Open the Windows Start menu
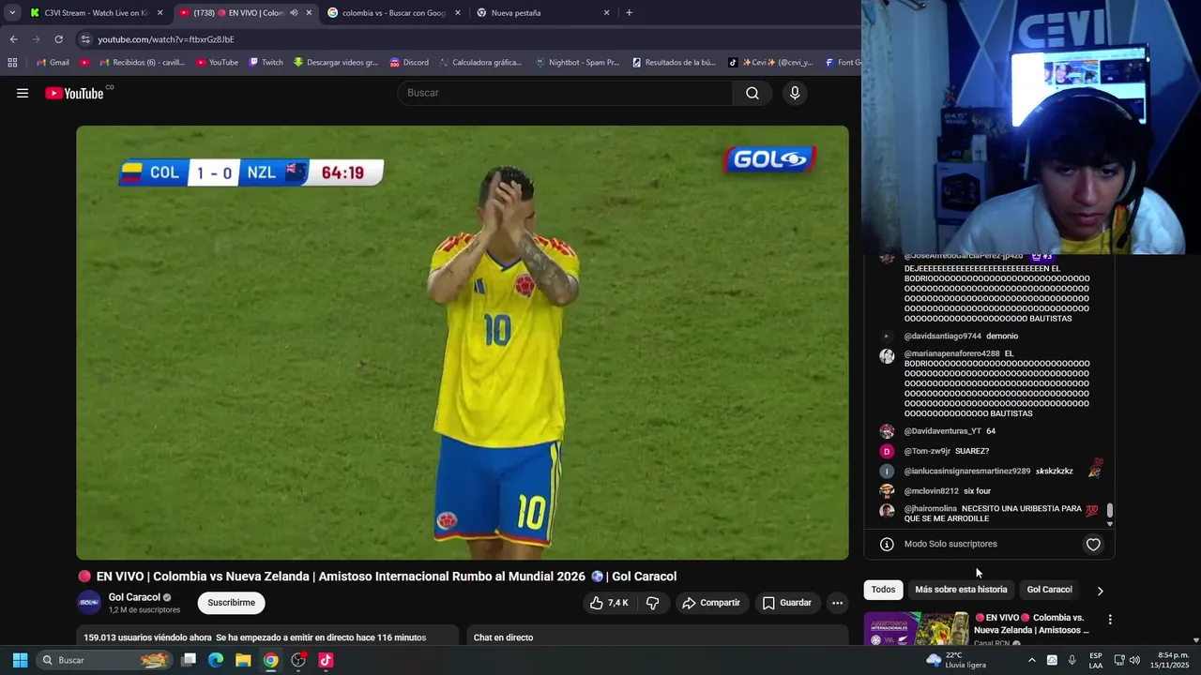Screen dimensions: 1201x675 20,660
